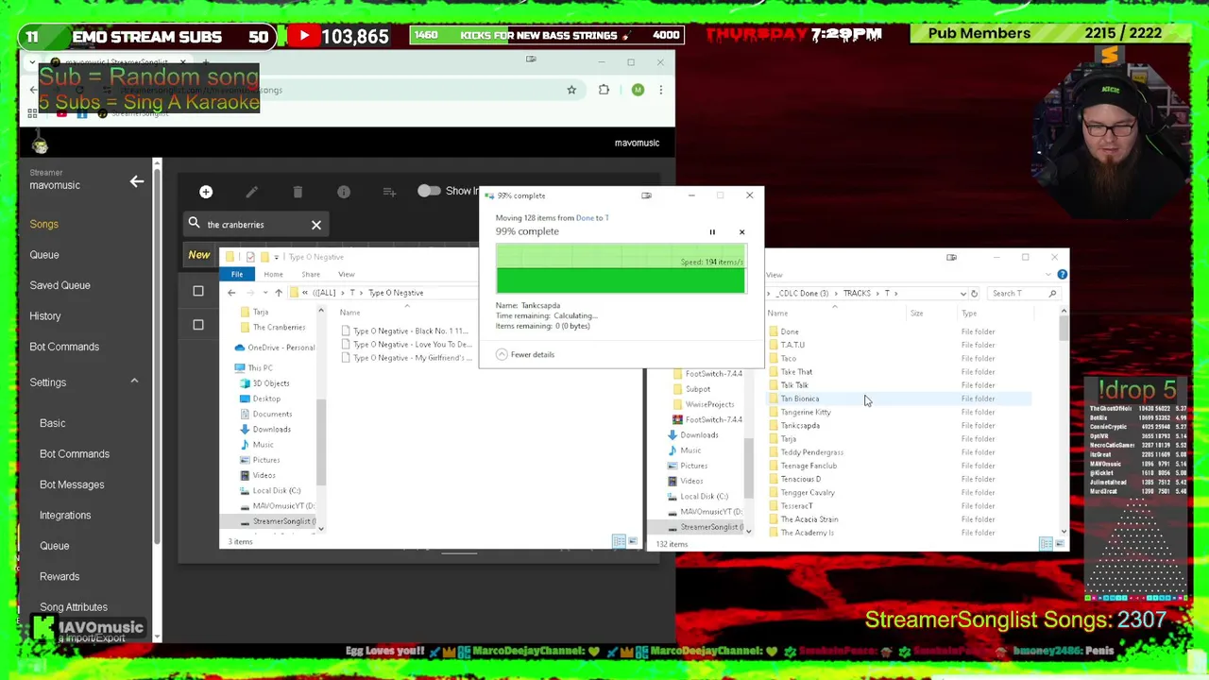Open the Share ribbon tab
Screen dimensions: 1209x680
[x=311, y=275]
